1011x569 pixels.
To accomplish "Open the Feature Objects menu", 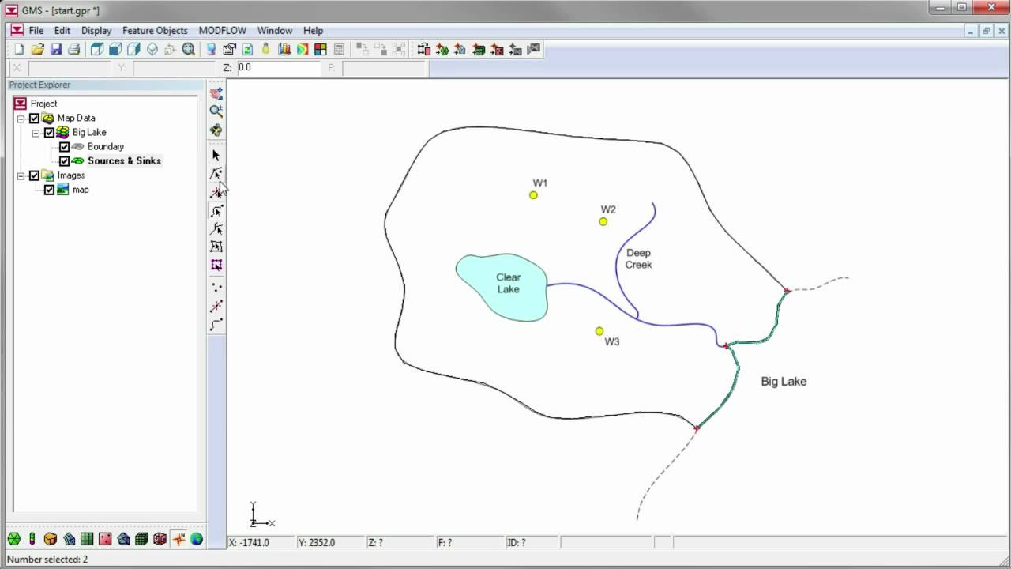I will pos(155,31).
